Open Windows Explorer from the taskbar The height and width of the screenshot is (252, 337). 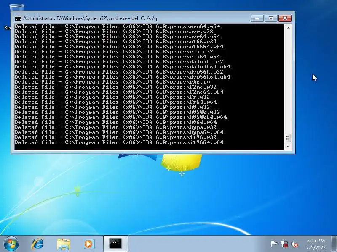(x=64, y=244)
